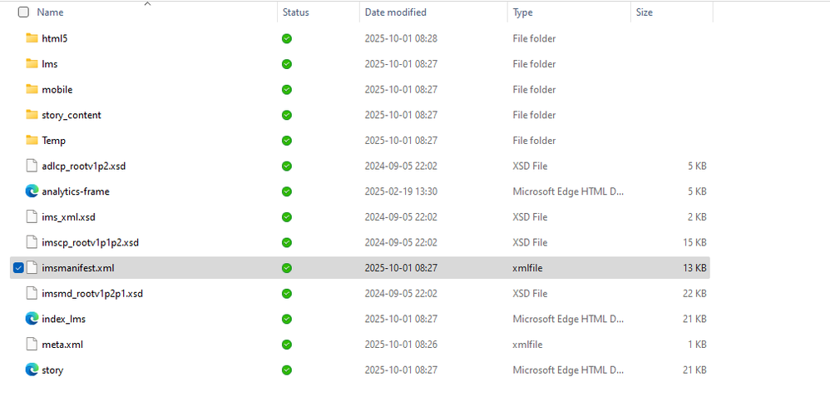Click the Status column header
This screenshot has height=417, width=830.
[x=295, y=12]
